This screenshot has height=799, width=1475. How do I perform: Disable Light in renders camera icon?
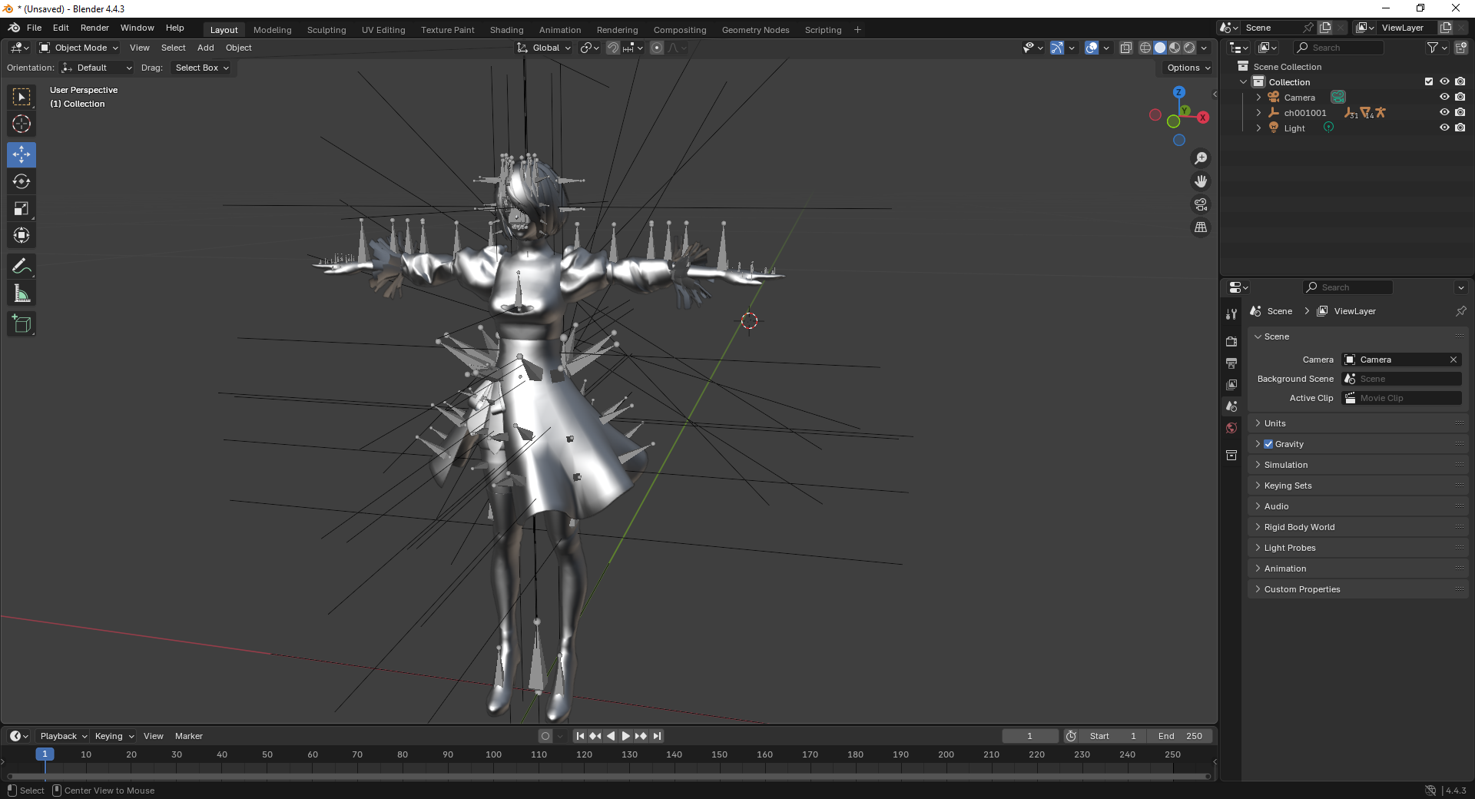[1460, 128]
